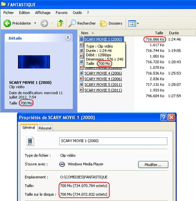Image resolution: width=196 pixels, height=201 pixels.
Task: Click the 717.131 Ko size value
Action: coord(155,84)
